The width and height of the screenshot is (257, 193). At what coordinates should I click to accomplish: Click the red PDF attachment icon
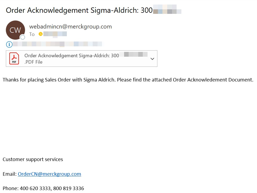coord(14,59)
